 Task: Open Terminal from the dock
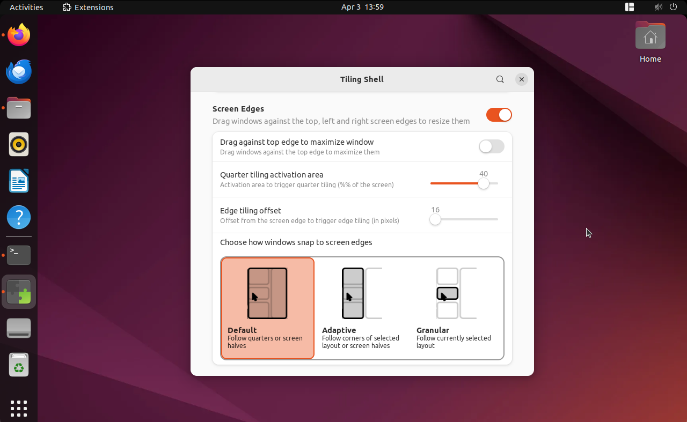[x=19, y=255]
